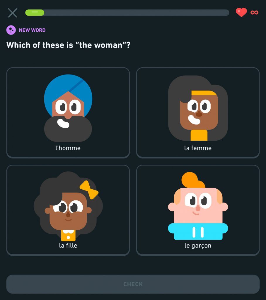The width and height of the screenshot is (266, 300).
Task: Select the woman with yellow headband illustration
Action: click(198, 108)
